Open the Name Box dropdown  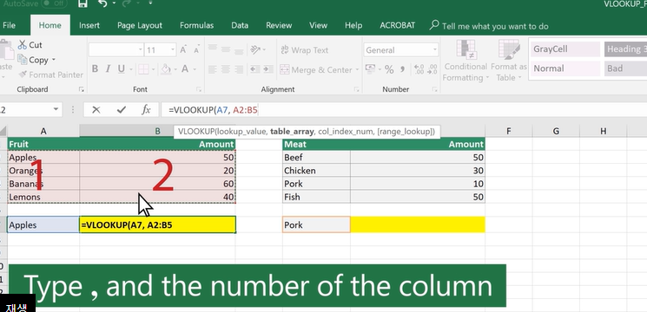56,109
